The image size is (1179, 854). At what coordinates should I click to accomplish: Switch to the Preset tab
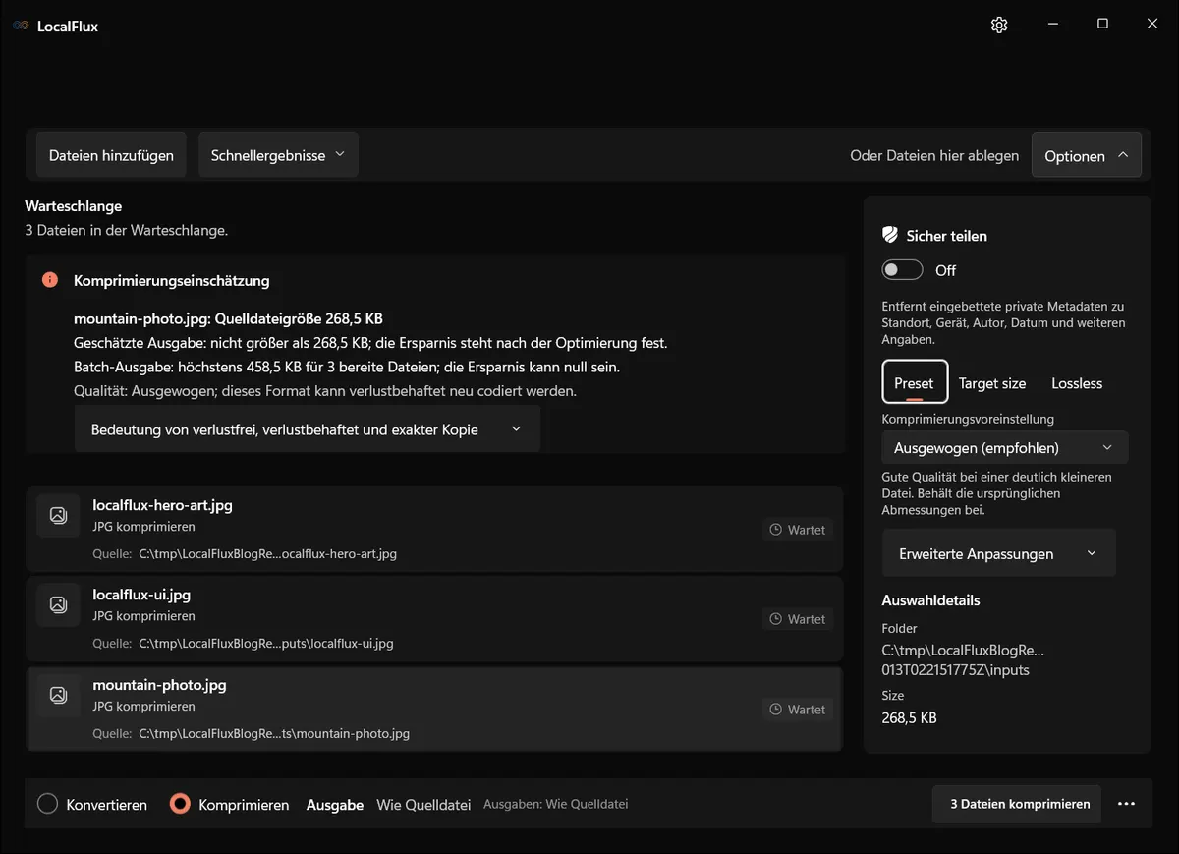pos(915,383)
